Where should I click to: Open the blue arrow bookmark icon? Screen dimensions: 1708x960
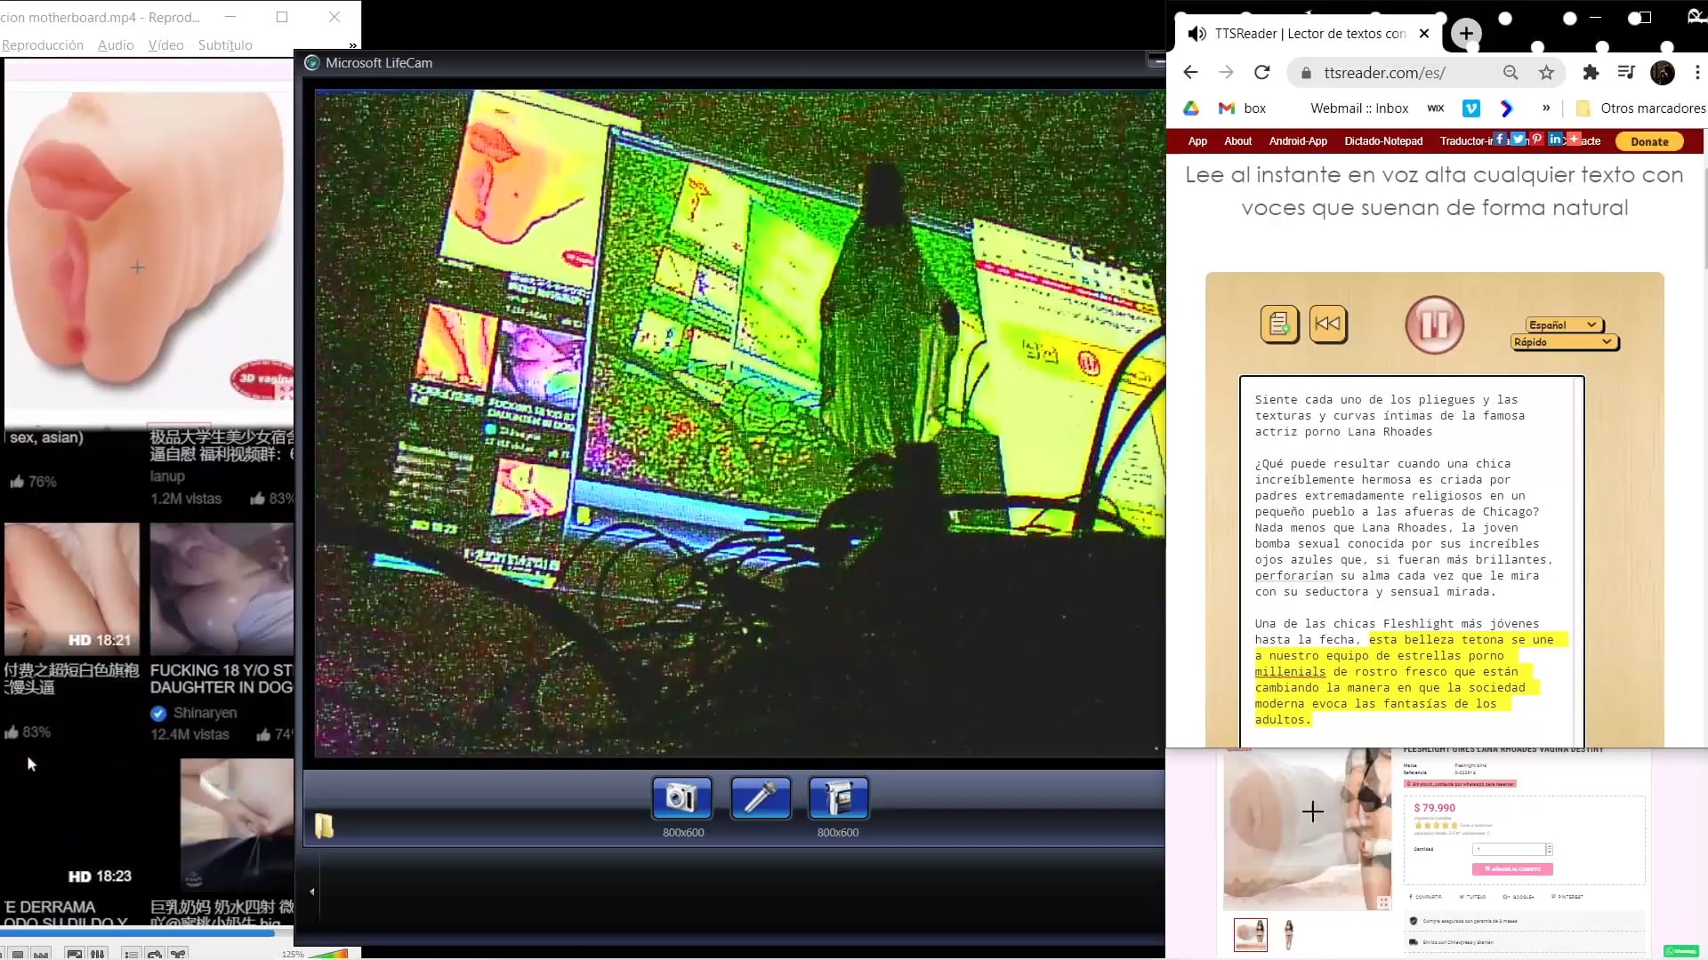(x=1506, y=108)
